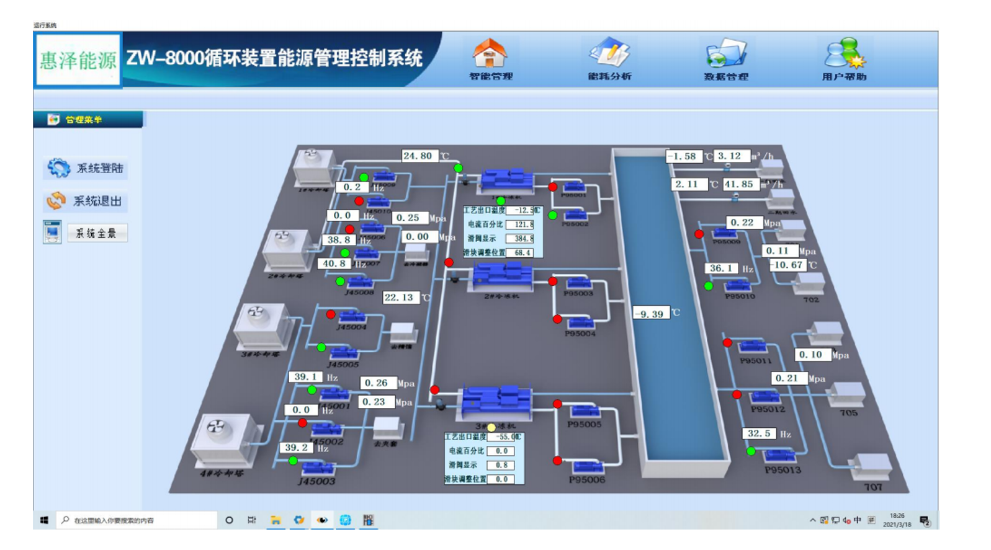Select the P95006 pump icon
The image size is (991, 550).
[x=586, y=466]
